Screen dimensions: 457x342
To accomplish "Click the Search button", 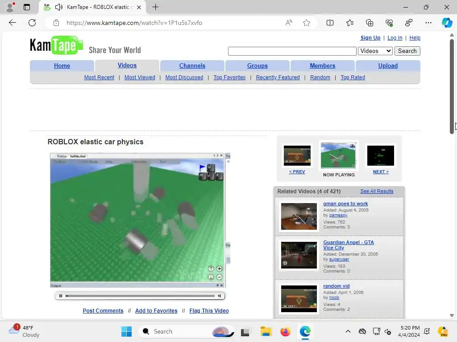I will 407,51.
